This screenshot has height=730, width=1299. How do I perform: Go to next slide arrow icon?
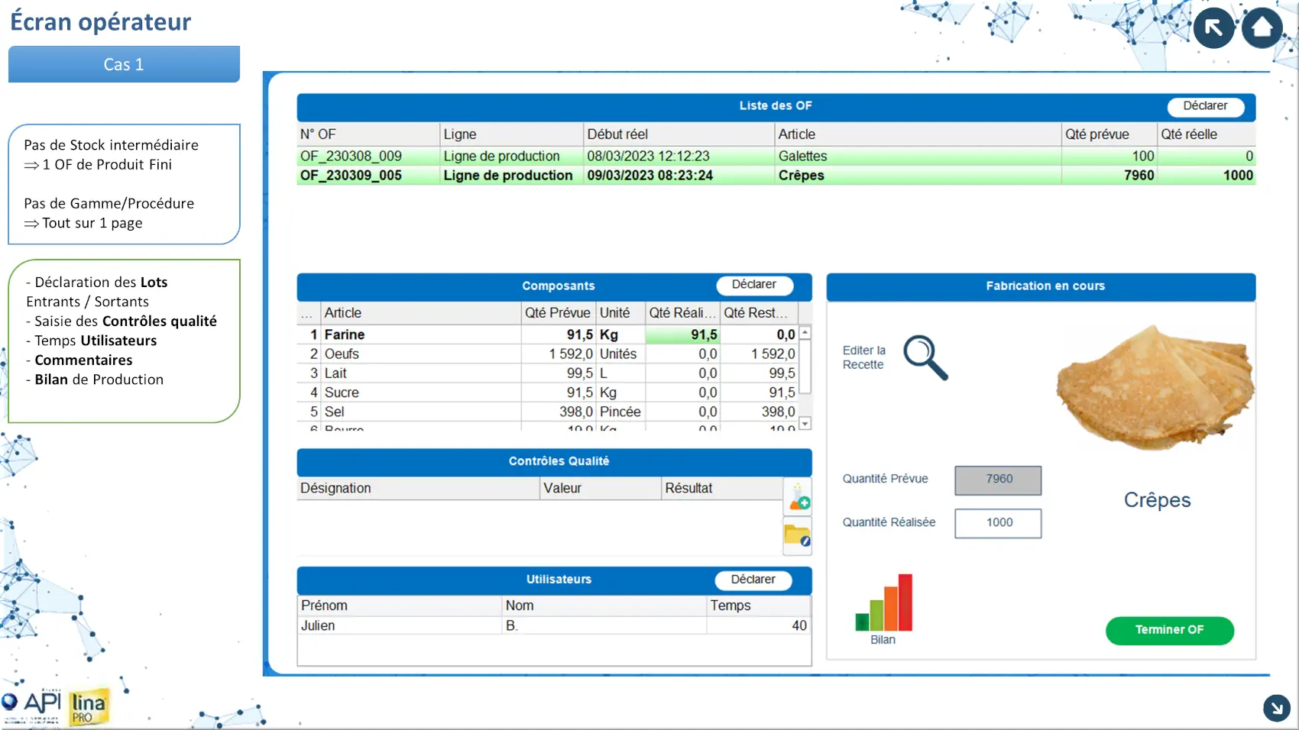click(1276, 708)
